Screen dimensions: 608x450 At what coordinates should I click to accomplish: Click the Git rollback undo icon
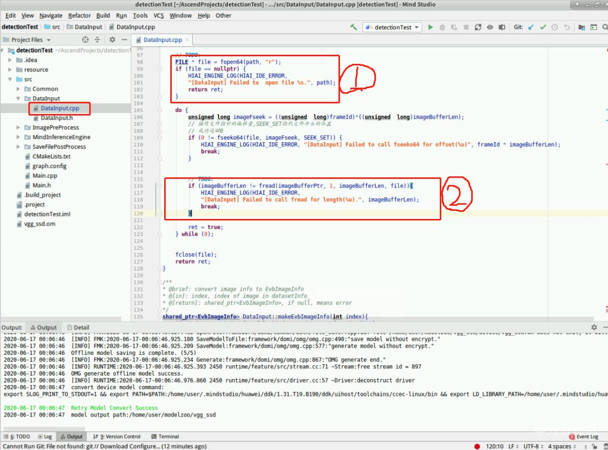(x=567, y=27)
